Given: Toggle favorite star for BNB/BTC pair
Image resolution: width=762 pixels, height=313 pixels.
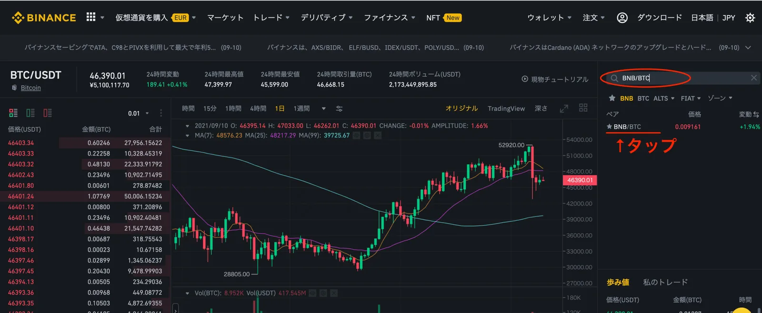Looking at the screenshot, I should [609, 127].
